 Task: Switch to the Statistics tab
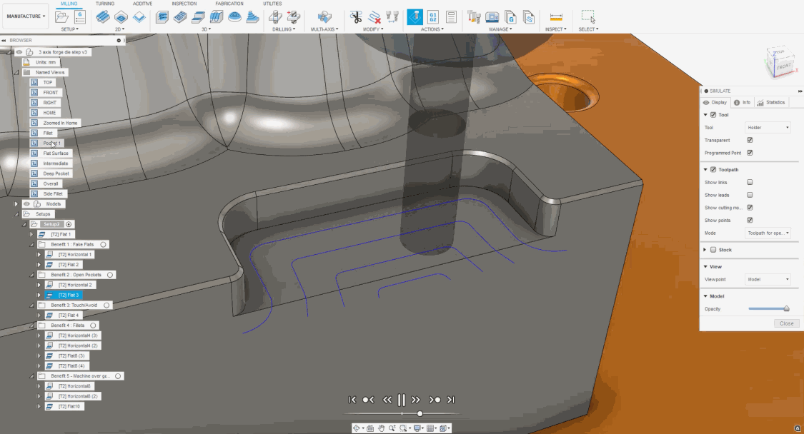pos(772,102)
